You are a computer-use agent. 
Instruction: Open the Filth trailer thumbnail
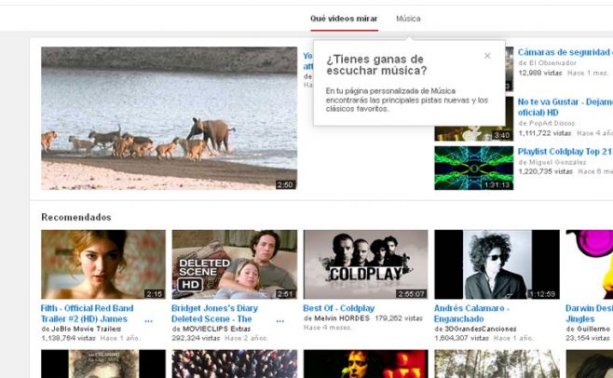pyautogui.click(x=103, y=264)
